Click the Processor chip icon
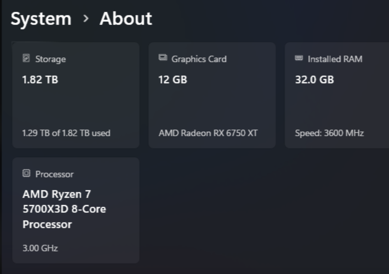This screenshot has height=274, width=389. coord(26,173)
